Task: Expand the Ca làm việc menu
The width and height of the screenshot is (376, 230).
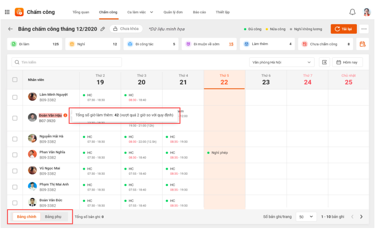Action: coord(140,12)
